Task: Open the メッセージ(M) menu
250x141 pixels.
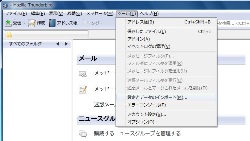Action: (x=100, y=14)
